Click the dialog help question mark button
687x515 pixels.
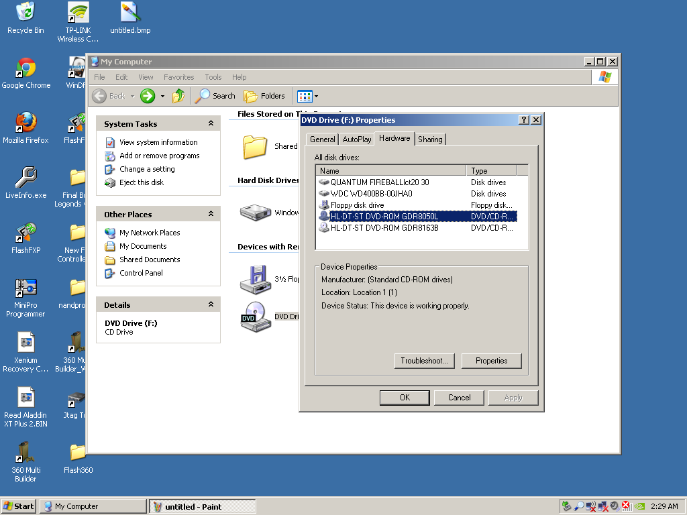(x=523, y=120)
